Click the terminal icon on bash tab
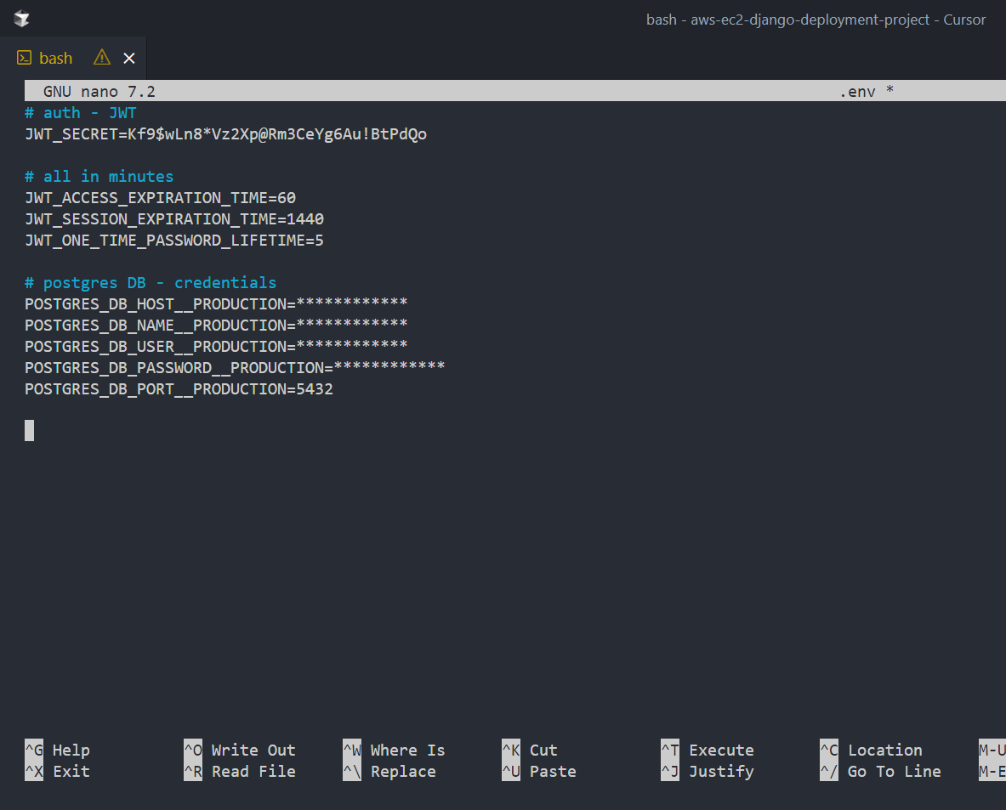This screenshot has height=810, width=1006. pos(24,58)
